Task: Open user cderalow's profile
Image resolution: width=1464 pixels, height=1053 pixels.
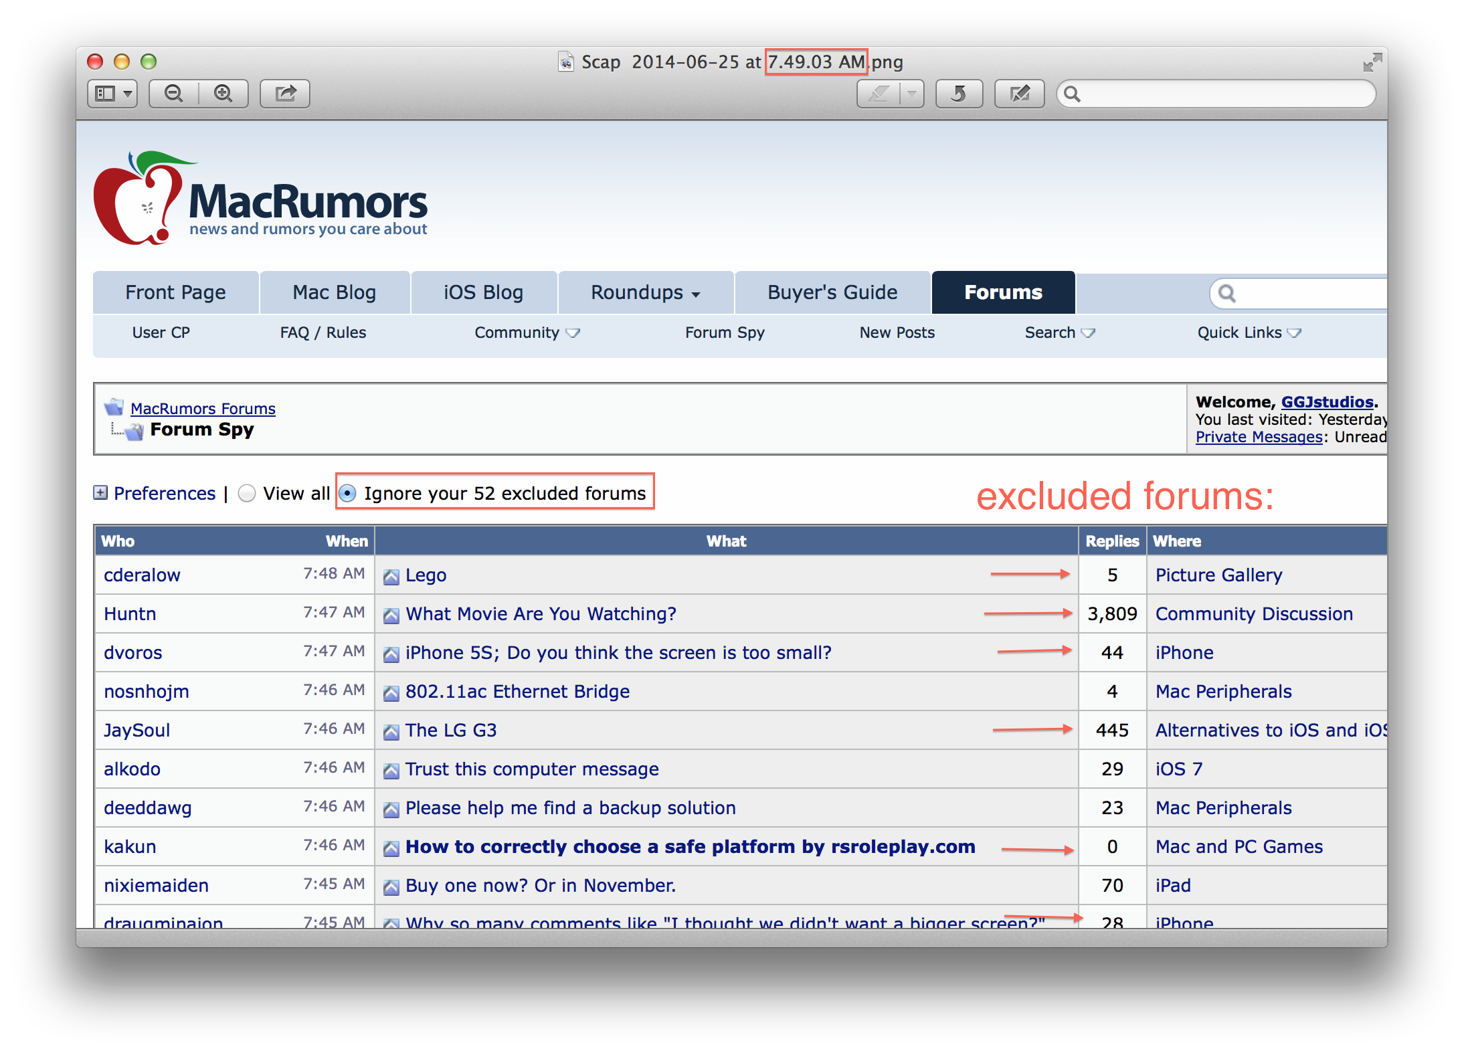Action: click(142, 575)
